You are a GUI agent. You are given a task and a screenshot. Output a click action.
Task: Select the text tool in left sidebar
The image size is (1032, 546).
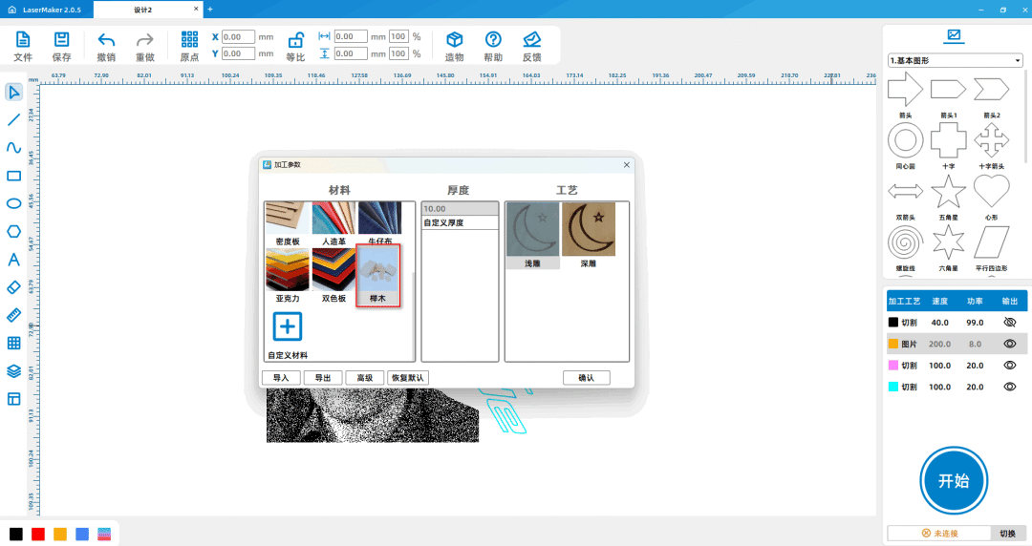click(x=14, y=259)
